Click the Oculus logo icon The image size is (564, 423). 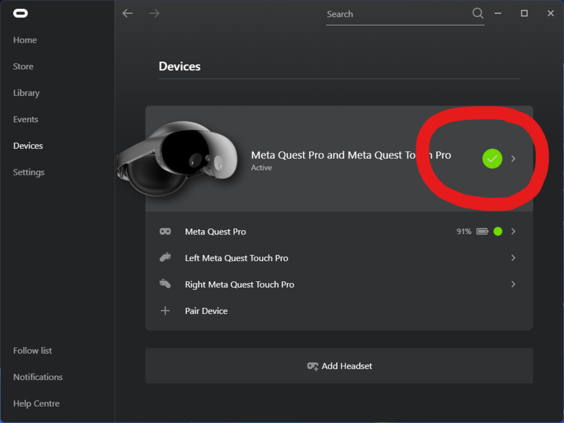(x=20, y=14)
